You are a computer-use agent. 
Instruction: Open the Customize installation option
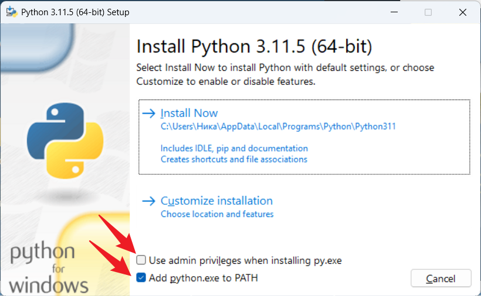[216, 201]
